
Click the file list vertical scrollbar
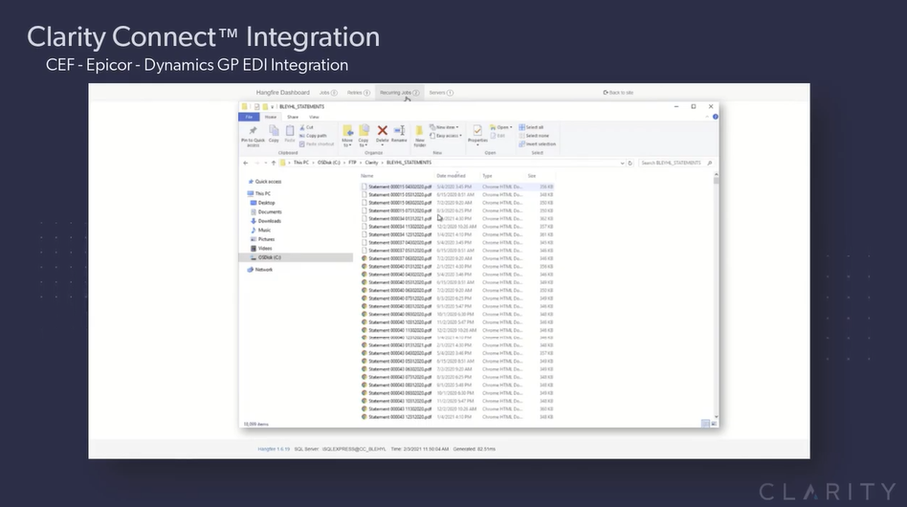(x=716, y=296)
